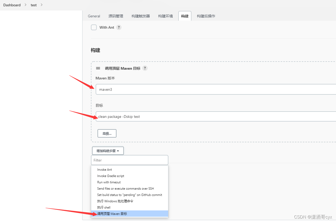336x222 pixels.
Task: Choose 执行 Windows 批处理命令 from the menu
Action: tap(130, 201)
